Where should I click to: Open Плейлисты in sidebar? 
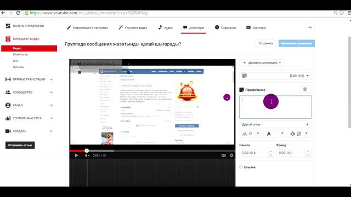[x=20, y=55]
